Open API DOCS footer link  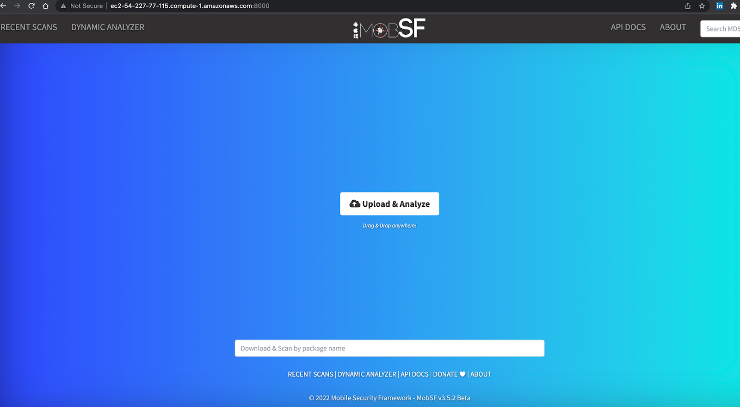[x=414, y=374]
